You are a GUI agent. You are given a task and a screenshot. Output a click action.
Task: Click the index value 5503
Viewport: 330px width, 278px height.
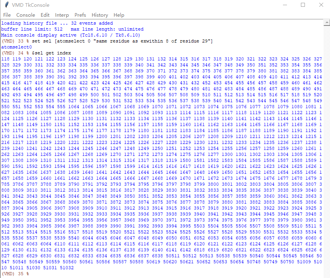pos(199,226)
